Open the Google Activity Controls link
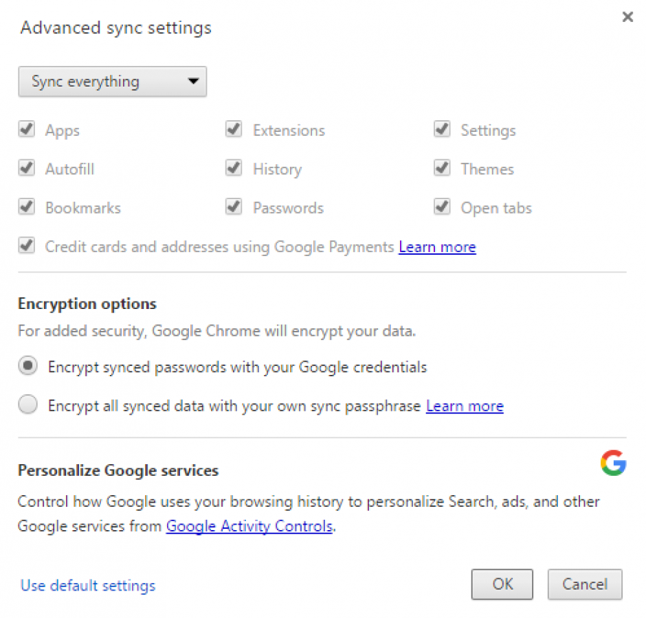The width and height of the screenshot is (646, 618). point(249,526)
